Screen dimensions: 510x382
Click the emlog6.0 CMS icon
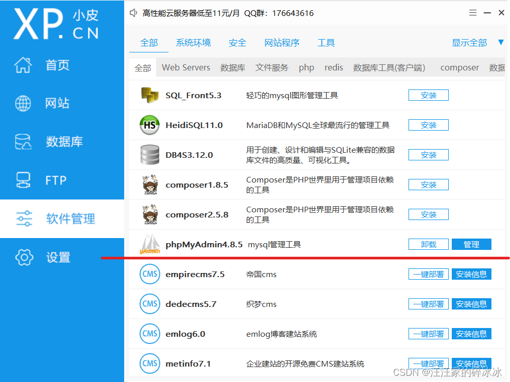pos(149,334)
